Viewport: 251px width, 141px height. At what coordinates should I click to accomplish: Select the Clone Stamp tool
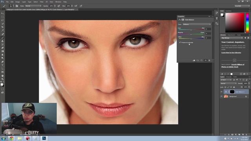[x=2, y=41]
